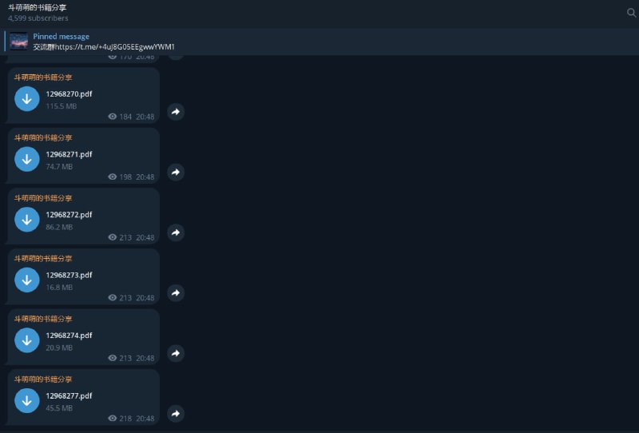Screen dimensions: 639x433
Task: Click the 4,599 subscribers count
Action: pyautogui.click(x=38, y=18)
